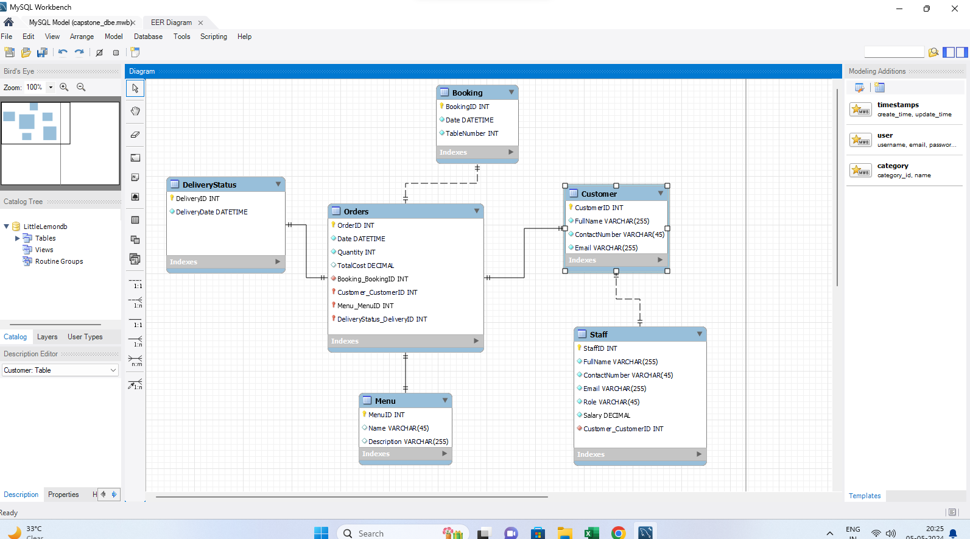Undo the last action
The width and height of the screenshot is (970, 539).
click(63, 52)
